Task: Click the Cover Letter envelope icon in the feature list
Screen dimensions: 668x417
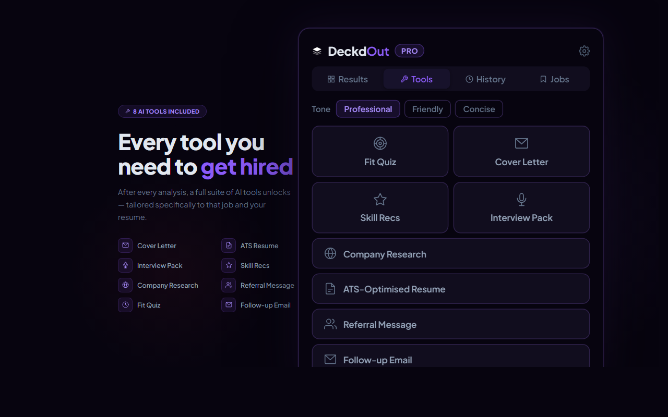Action: (x=125, y=246)
